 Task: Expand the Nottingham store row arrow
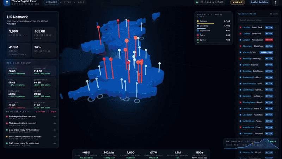coord(276,121)
